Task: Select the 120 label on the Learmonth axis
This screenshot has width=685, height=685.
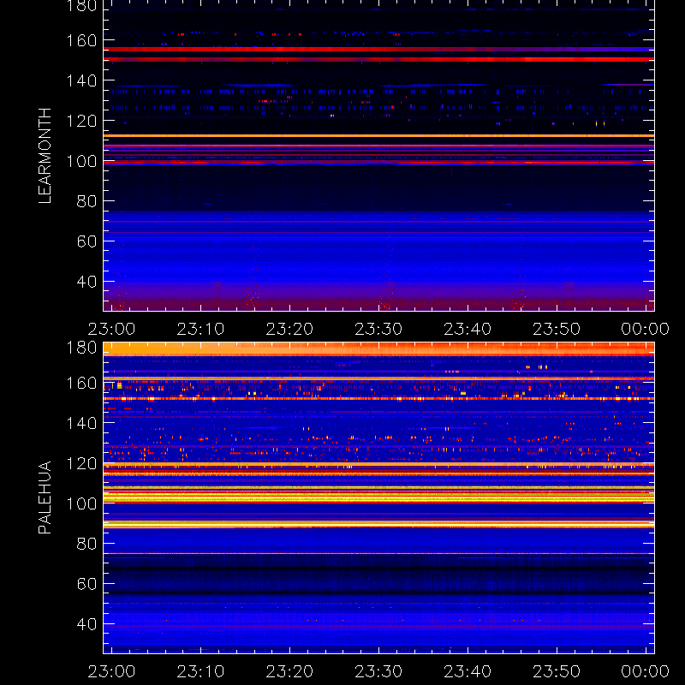Action: [x=81, y=121]
